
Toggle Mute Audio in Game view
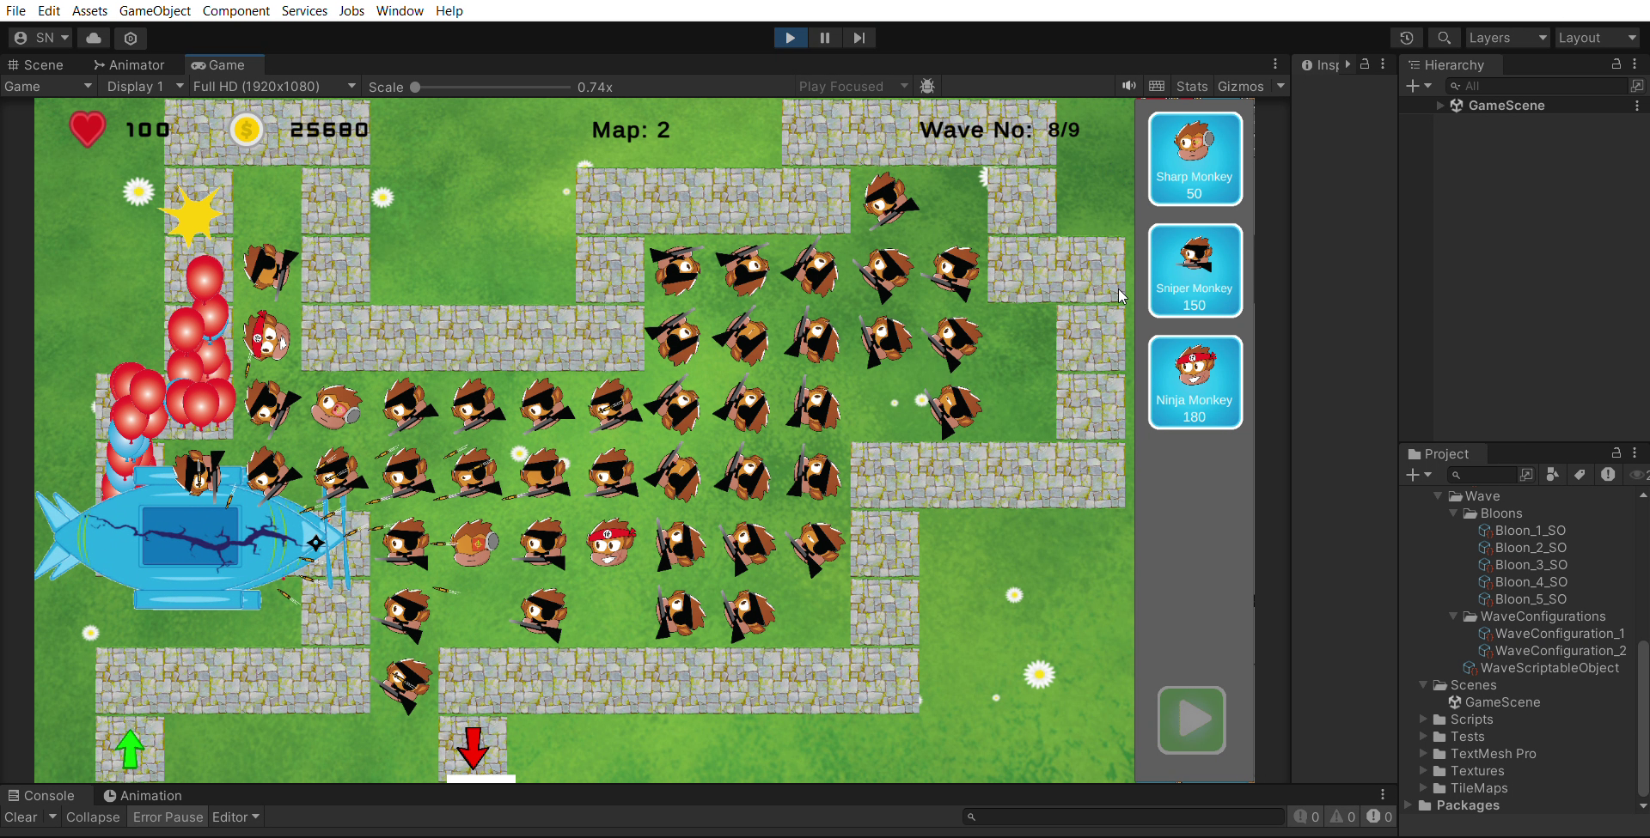pyautogui.click(x=1128, y=86)
